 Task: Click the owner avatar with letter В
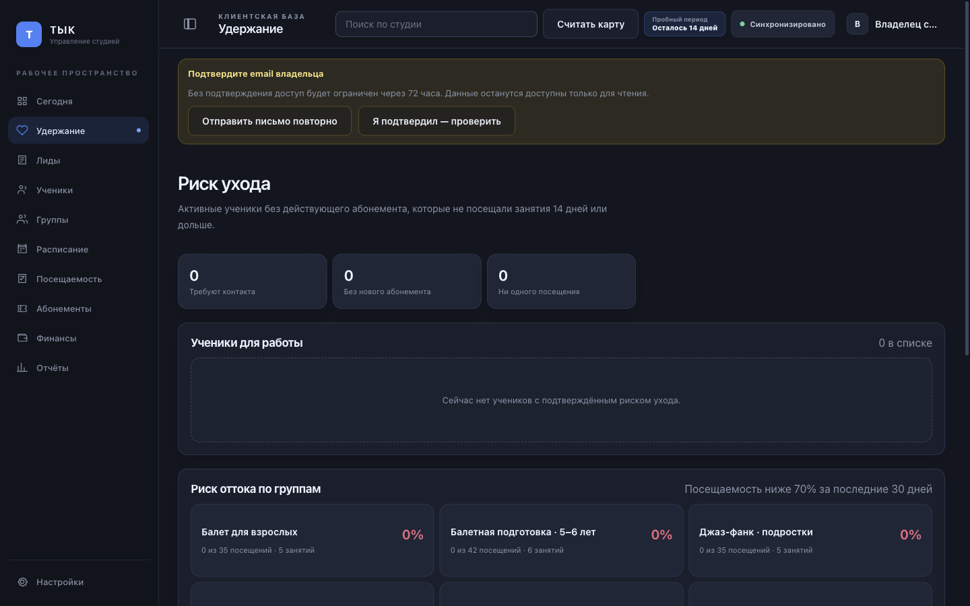[858, 24]
